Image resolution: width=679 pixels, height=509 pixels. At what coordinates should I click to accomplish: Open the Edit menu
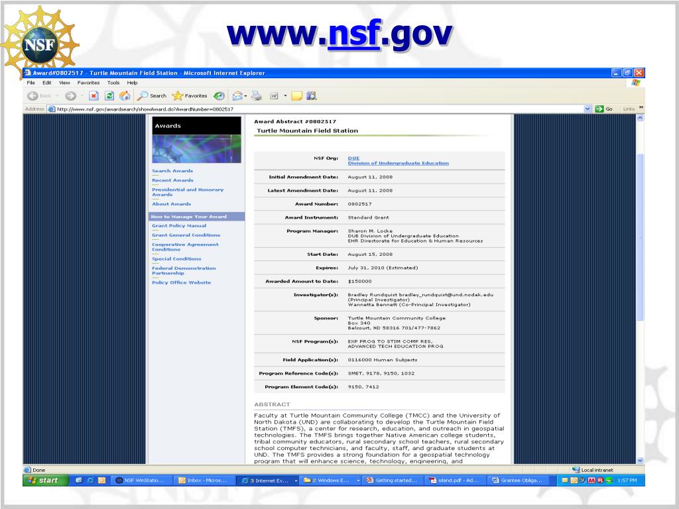pyautogui.click(x=47, y=83)
